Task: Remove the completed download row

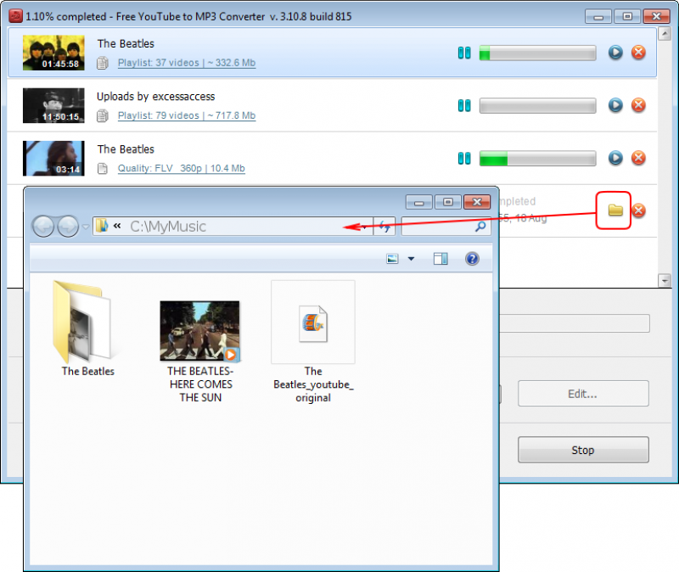Action: pyautogui.click(x=638, y=210)
